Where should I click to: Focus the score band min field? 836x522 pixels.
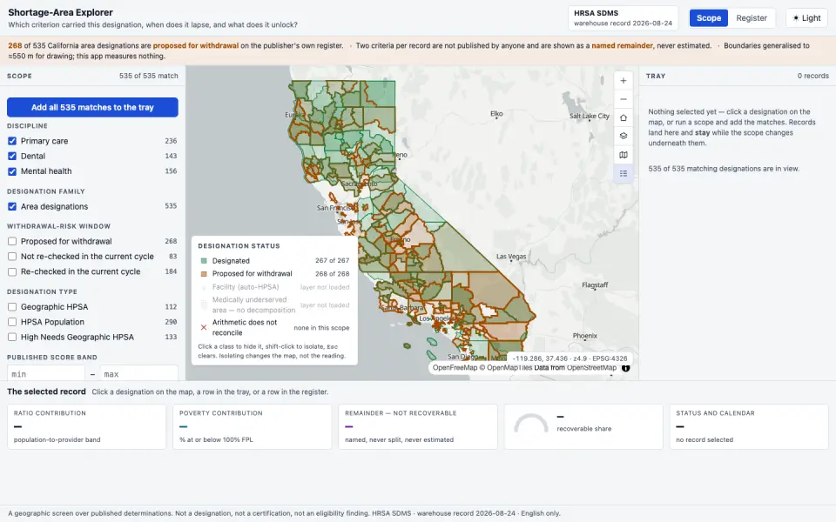46,374
